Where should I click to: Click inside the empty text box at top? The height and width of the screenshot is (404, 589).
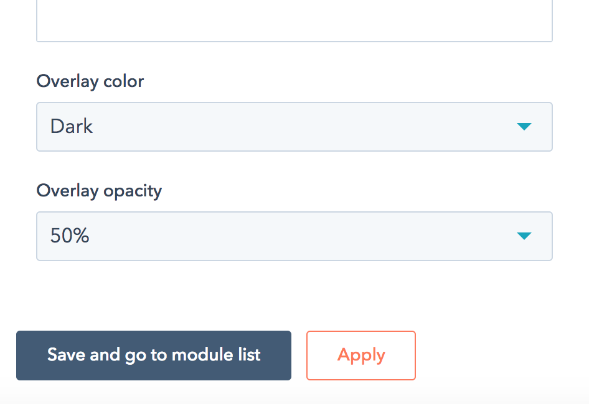coord(294,20)
